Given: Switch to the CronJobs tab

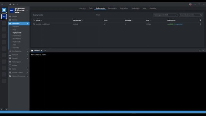Looking at the screenshot, I should point(153,8).
